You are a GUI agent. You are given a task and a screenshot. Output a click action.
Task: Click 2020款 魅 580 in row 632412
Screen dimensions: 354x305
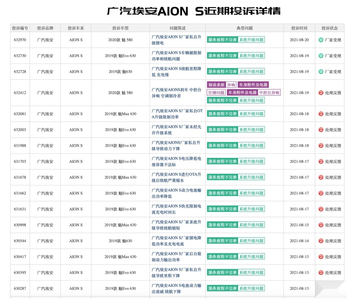pos(120,93)
